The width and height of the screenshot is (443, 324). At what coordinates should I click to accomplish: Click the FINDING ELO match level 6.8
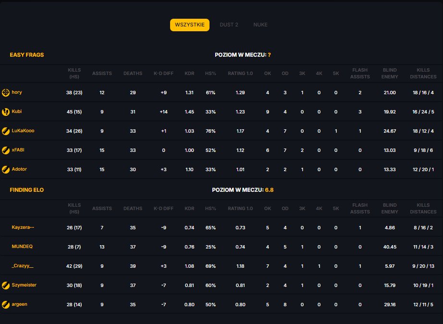pyautogui.click(x=269, y=190)
